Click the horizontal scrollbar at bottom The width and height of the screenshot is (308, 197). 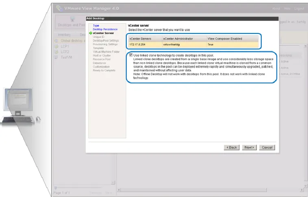[x=193, y=190]
